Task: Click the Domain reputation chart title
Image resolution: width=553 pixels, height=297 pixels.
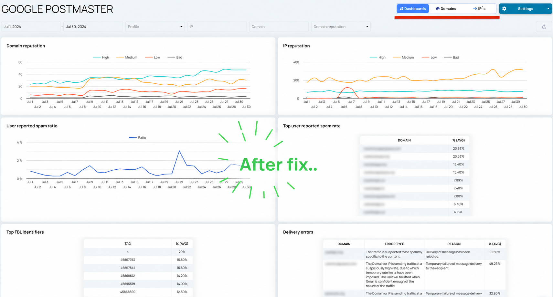Action: pyautogui.click(x=26, y=46)
